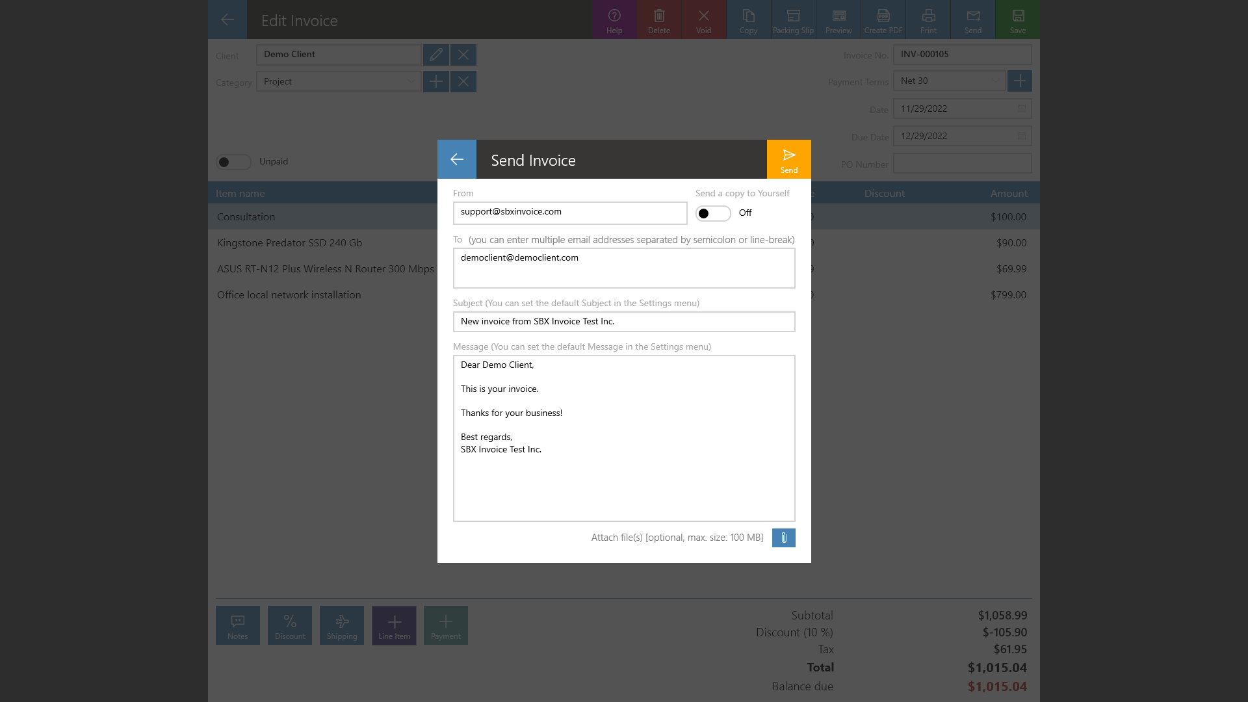The height and width of the screenshot is (702, 1248).
Task: Delete the invoice
Action: [658, 19]
